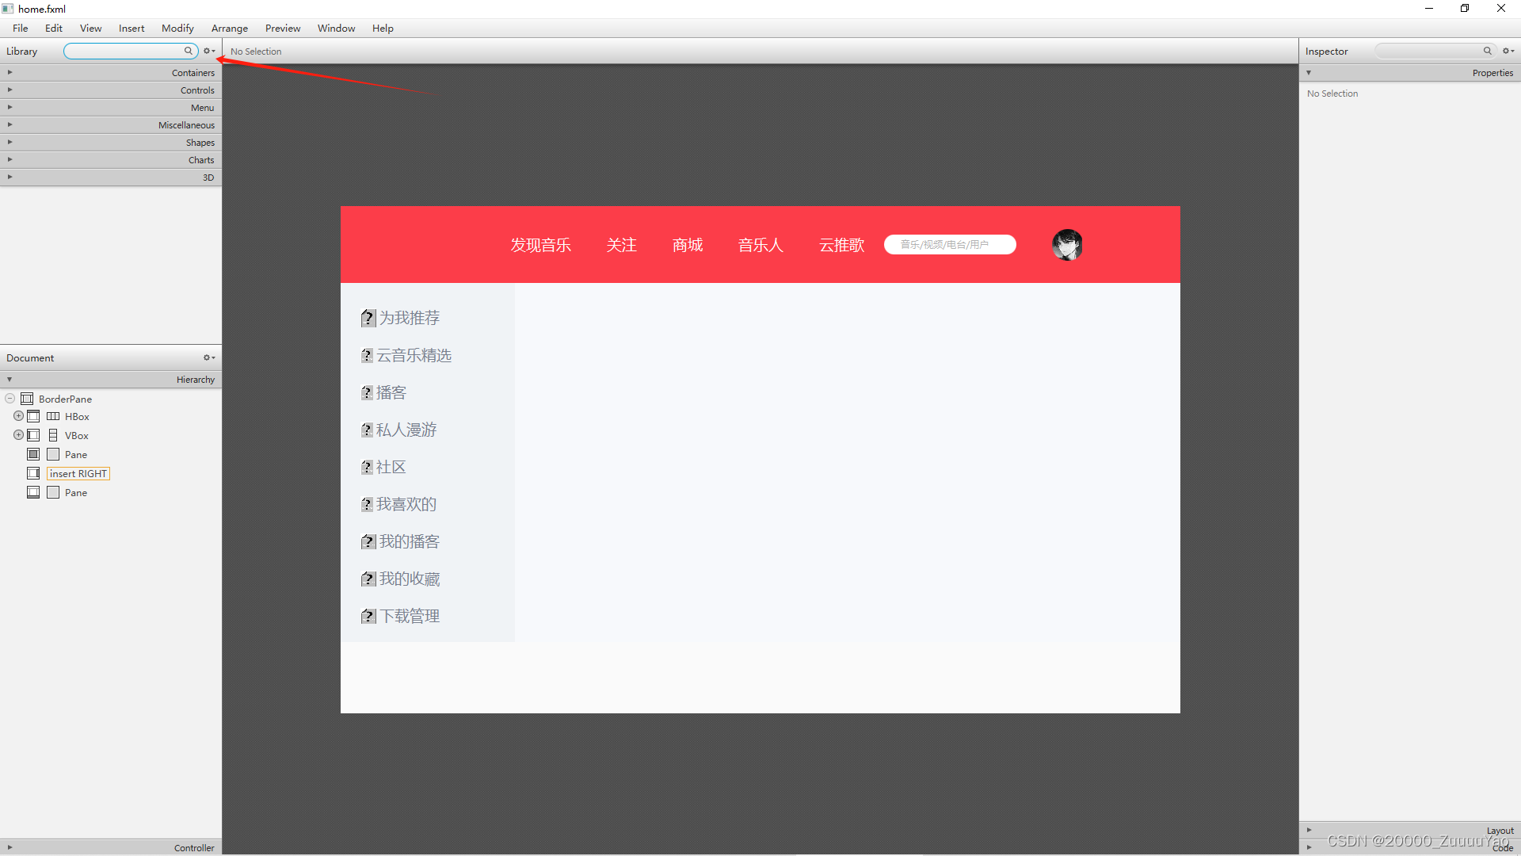This screenshot has width=1521, height=856.
Task: Open the Arrange menu
Action: [229, 28]
